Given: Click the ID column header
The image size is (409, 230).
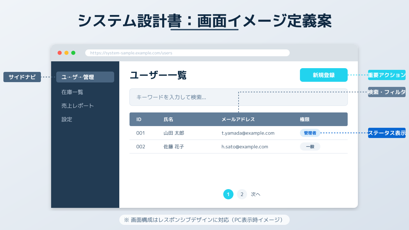Looking at the screenshot, I should [139, 119].
